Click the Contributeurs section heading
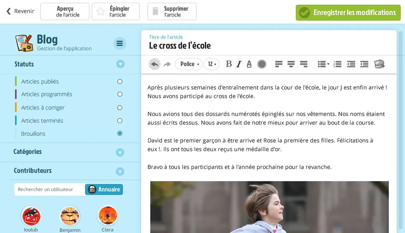 click(x=33, y=171)
